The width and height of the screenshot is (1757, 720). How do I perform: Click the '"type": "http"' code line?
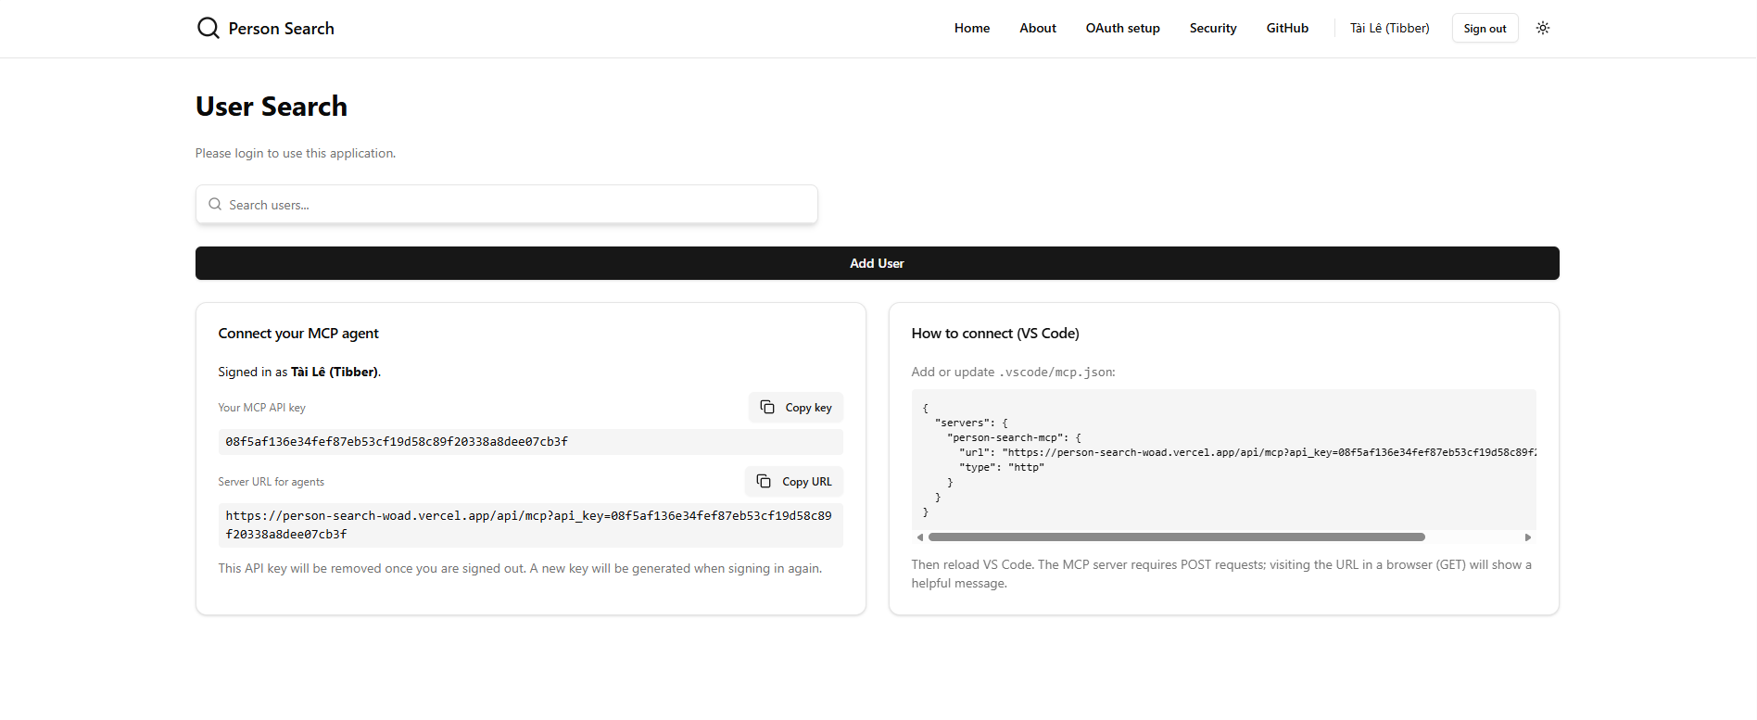tap(1002, 467)
